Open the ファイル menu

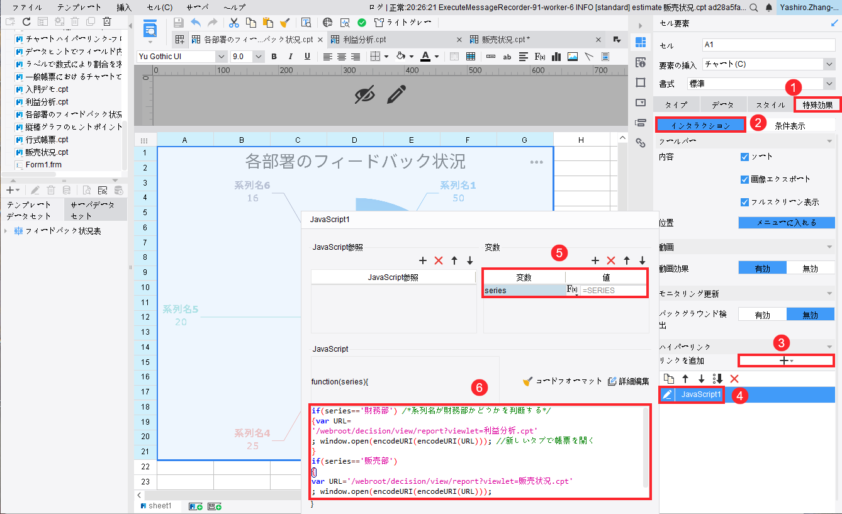(x=27, y=8)
